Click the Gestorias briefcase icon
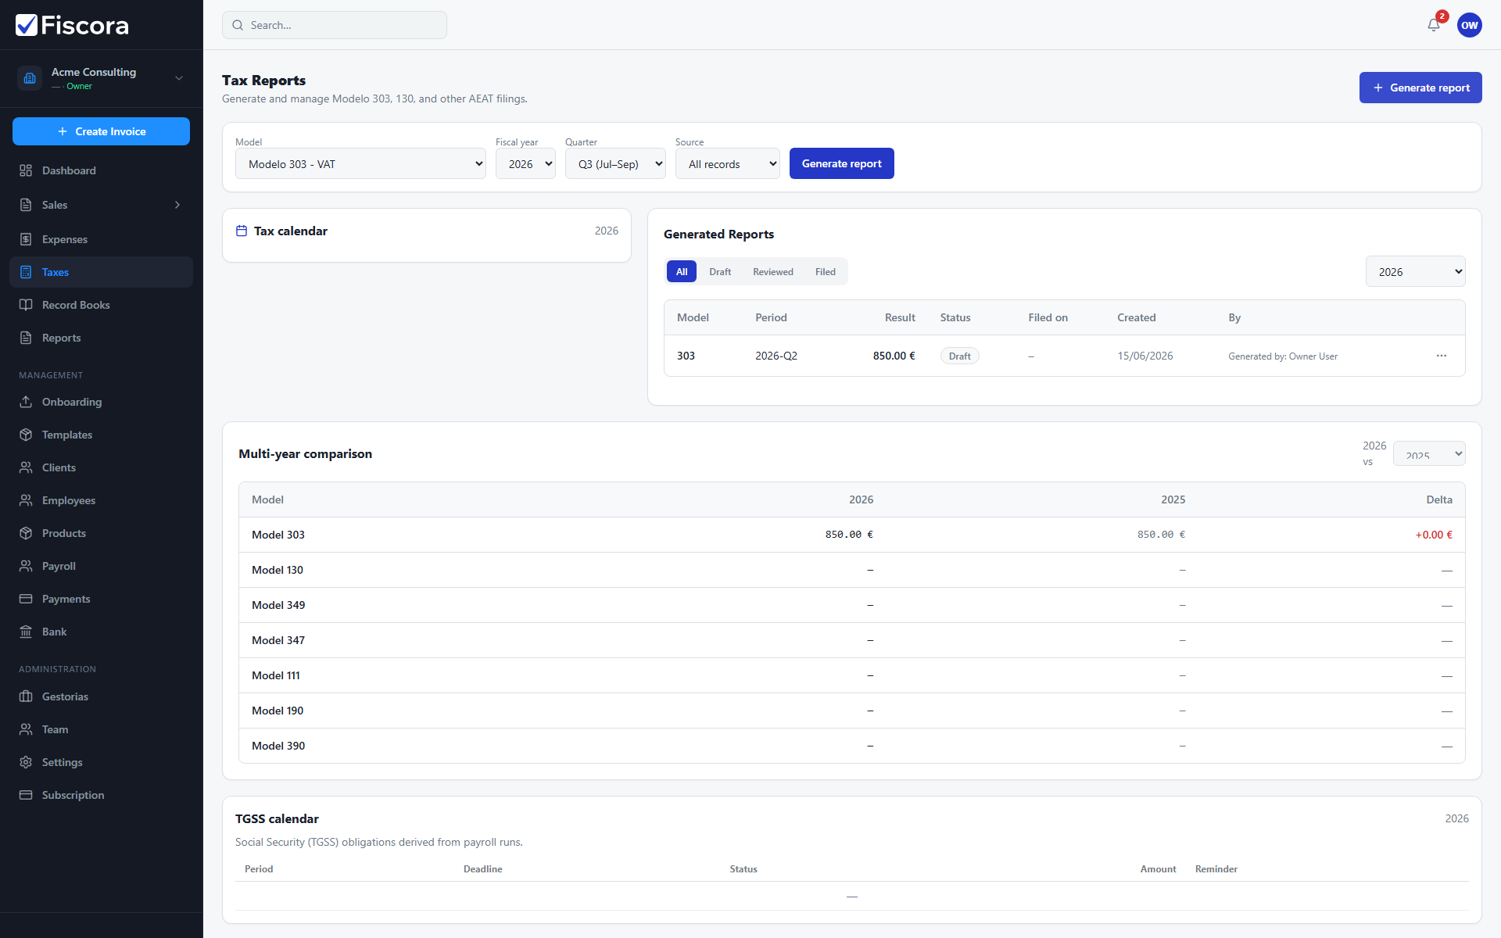Screen dimensions: 1501x938 [26, 696]
